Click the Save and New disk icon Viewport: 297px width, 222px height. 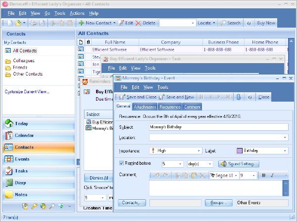pyautogui.click(x=161, y=97)
